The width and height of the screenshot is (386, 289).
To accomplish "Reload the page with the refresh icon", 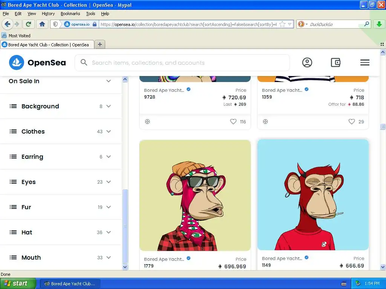I will [x=29, y=24].
